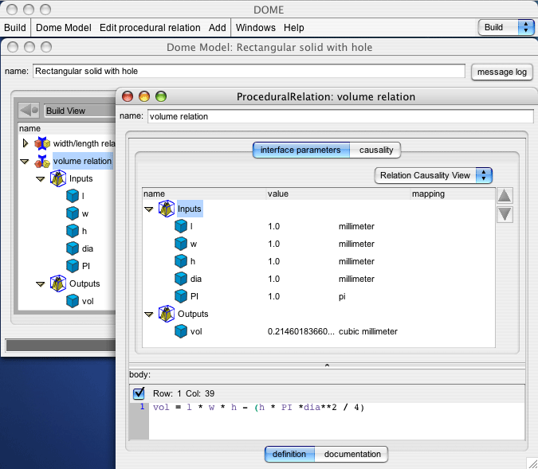The width and height of the screenshot is (538, 469).
Task: Open the Build mode dropdown at top right
Action: pos(506,27)
